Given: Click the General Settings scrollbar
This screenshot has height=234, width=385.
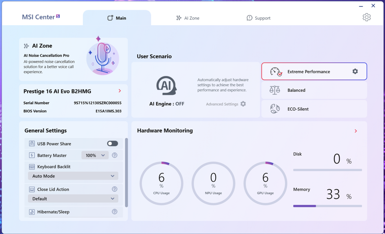Looking at the screenshot, I should click(126, 172).
